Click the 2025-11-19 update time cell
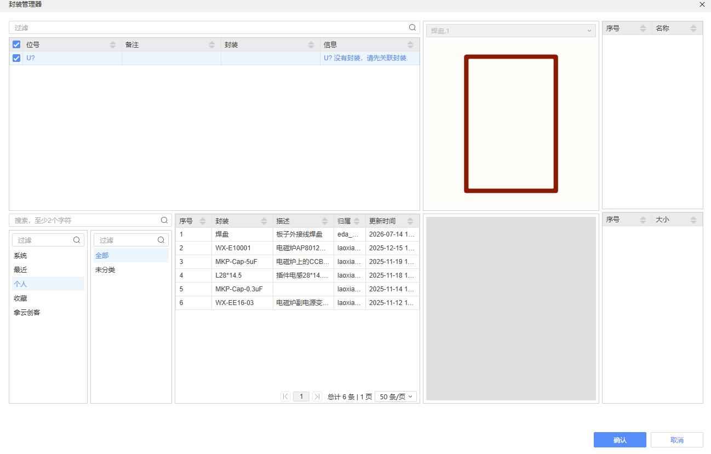Image resolution: width=711 pixels, height=454 pixels. click(392, 262)
